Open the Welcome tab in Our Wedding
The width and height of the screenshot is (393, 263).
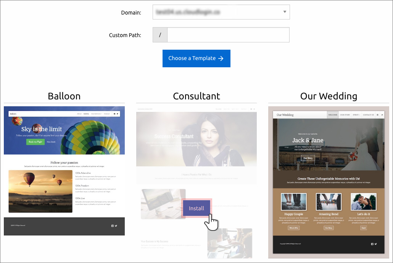click(x=333, y=115)
